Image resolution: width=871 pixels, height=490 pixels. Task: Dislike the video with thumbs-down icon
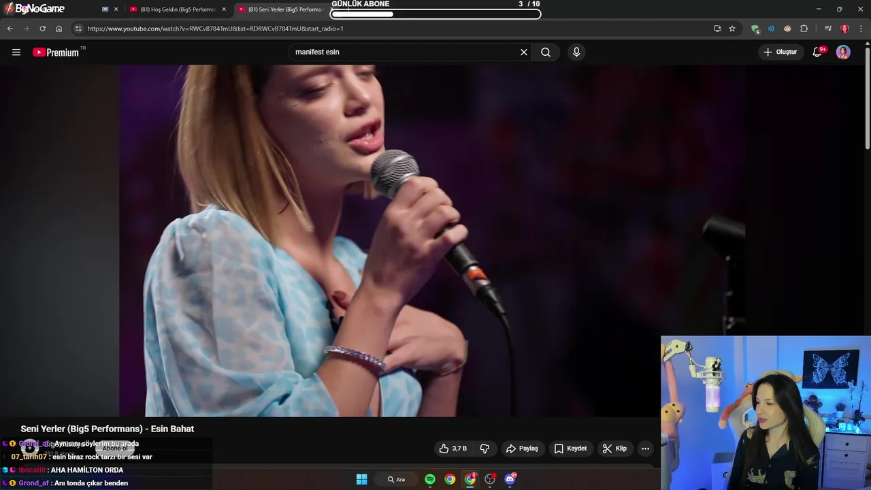(484, 448)
